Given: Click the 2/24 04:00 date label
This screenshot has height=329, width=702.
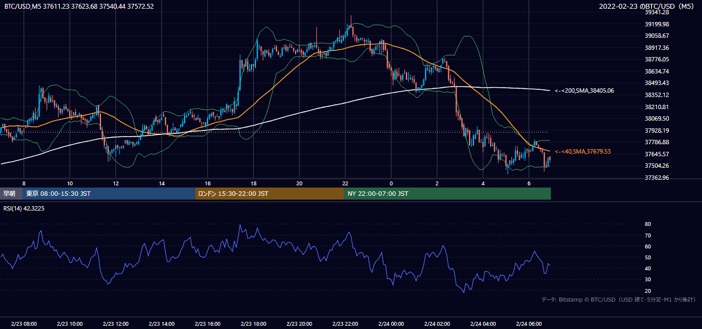Looking at the screenshot, I should coord(482,324).
